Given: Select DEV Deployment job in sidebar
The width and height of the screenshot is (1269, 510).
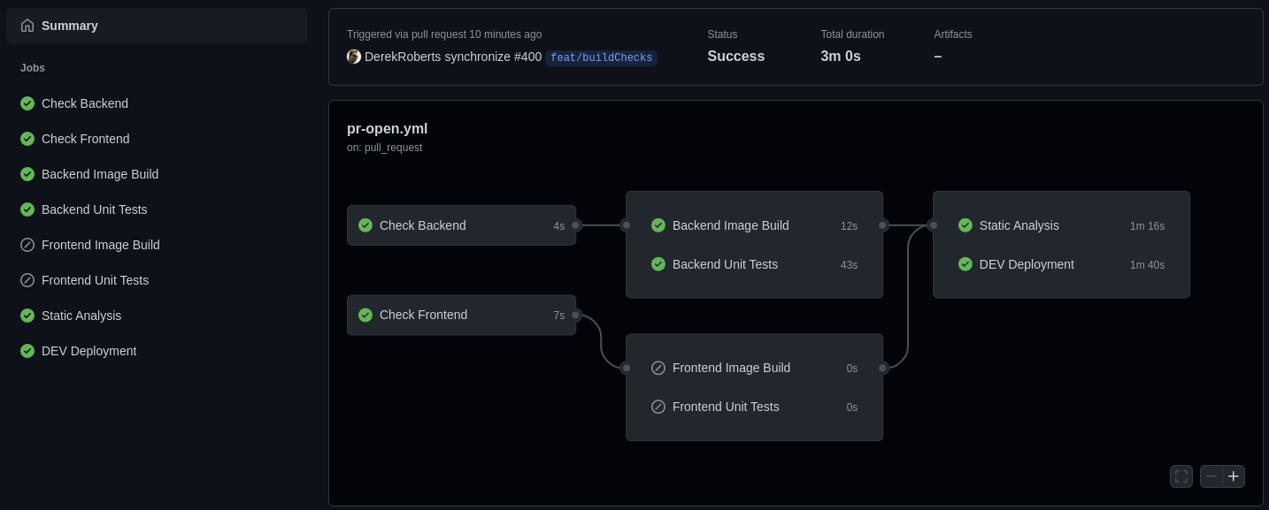Looking at the screenshot, I should [88, 351].
